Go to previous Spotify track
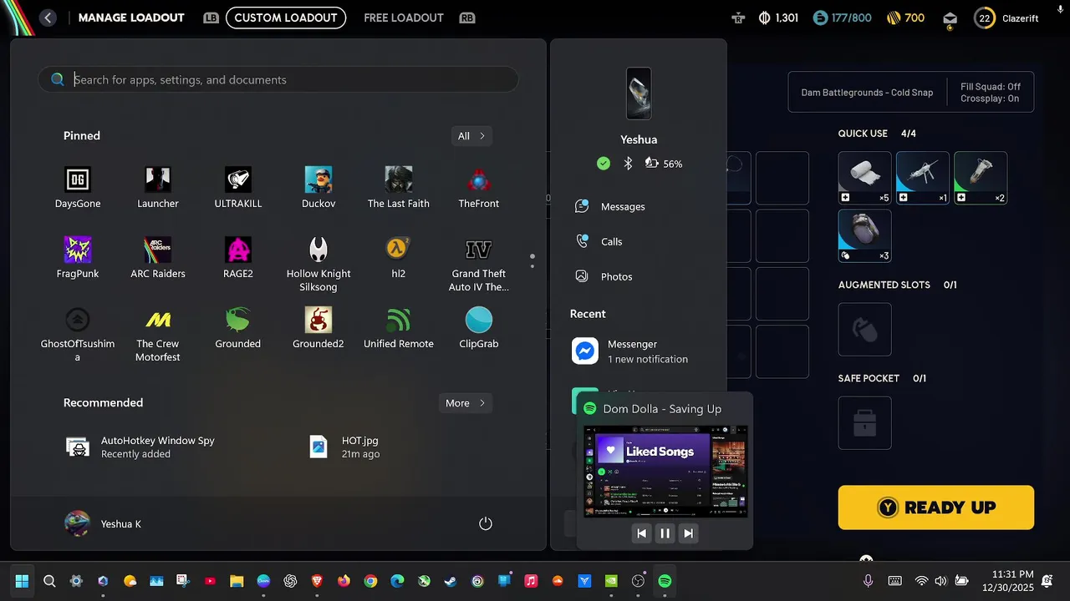Viewport: 1070px width, 601px height. pyautogui.click(x=641, y=533)
